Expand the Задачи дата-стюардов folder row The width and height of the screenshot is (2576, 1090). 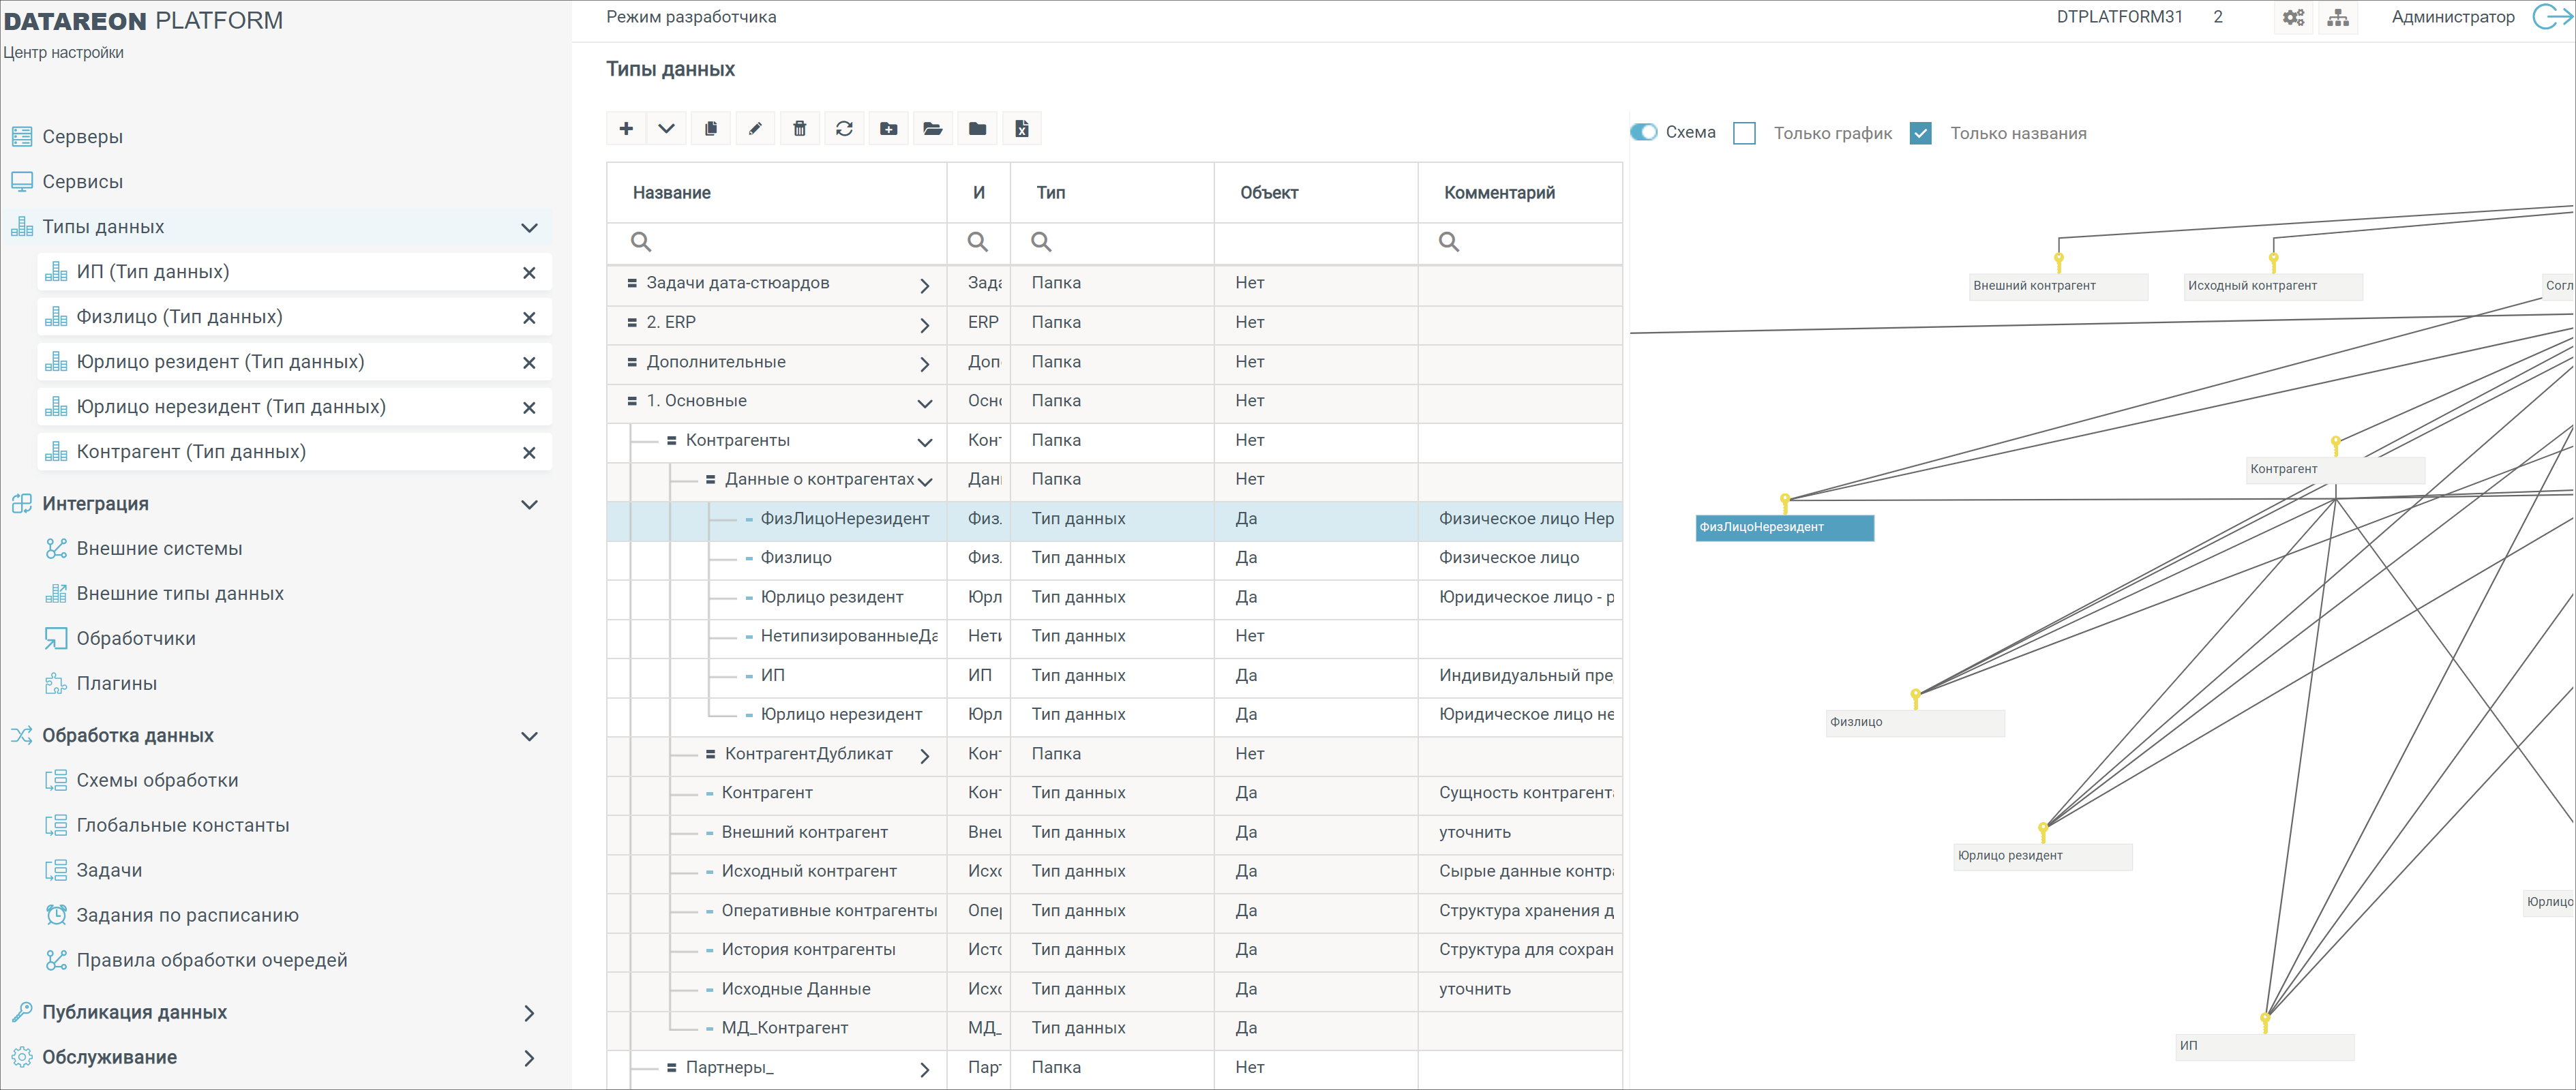(924, 286)
